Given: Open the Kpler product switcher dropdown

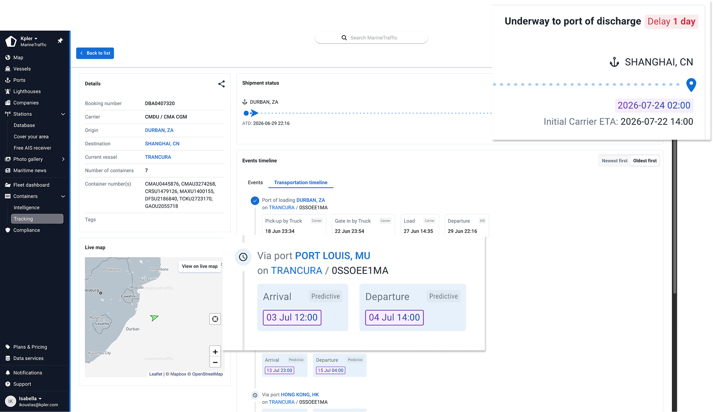Looking at the screenshot, I should click(x=29, y=38).
